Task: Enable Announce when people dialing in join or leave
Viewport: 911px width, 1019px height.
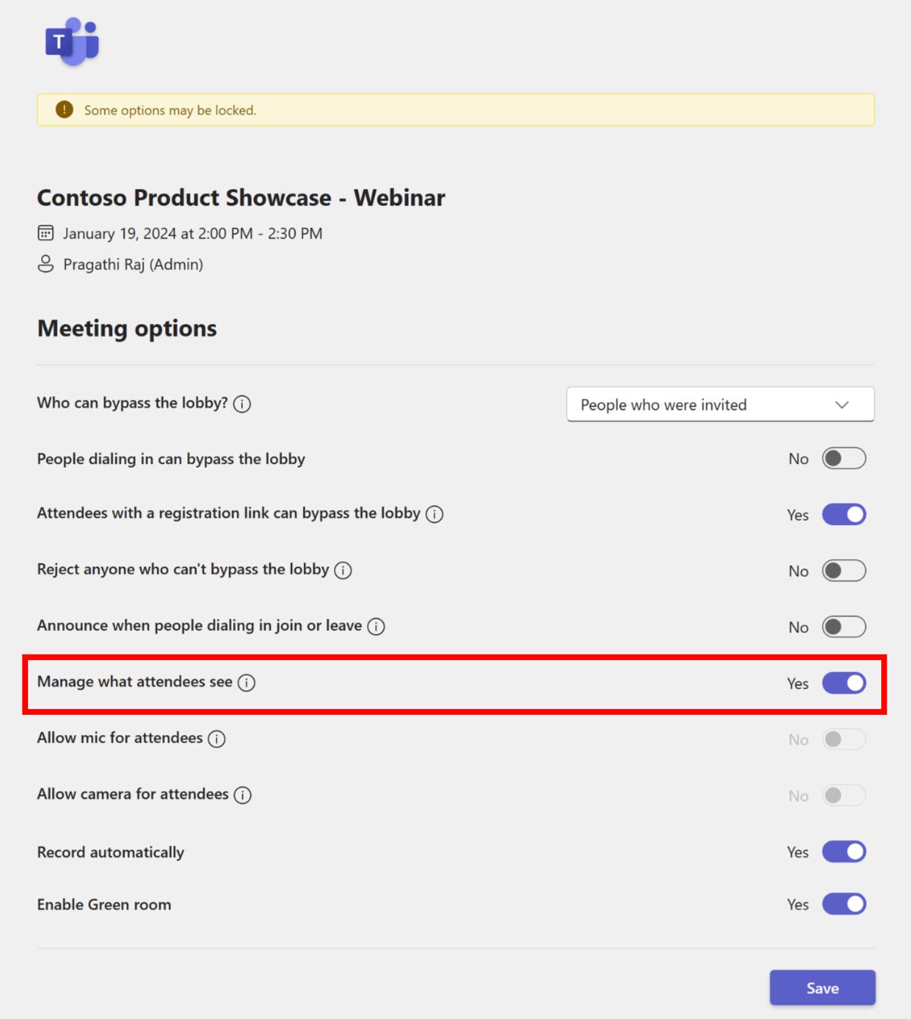Action: [x=844, y=627]
